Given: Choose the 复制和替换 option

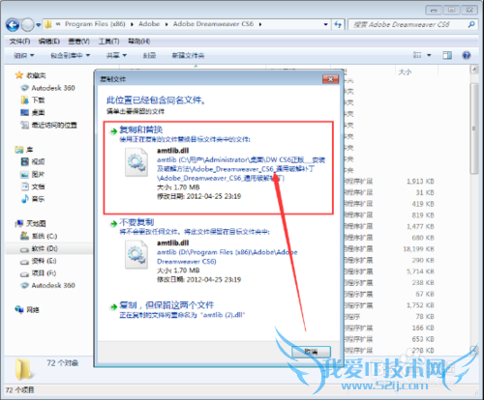Looking at the screenshot, I should pyautogui.click(x=218, y=167).
